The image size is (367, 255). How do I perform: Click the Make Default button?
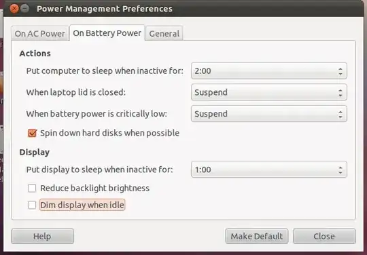(257, 236)
